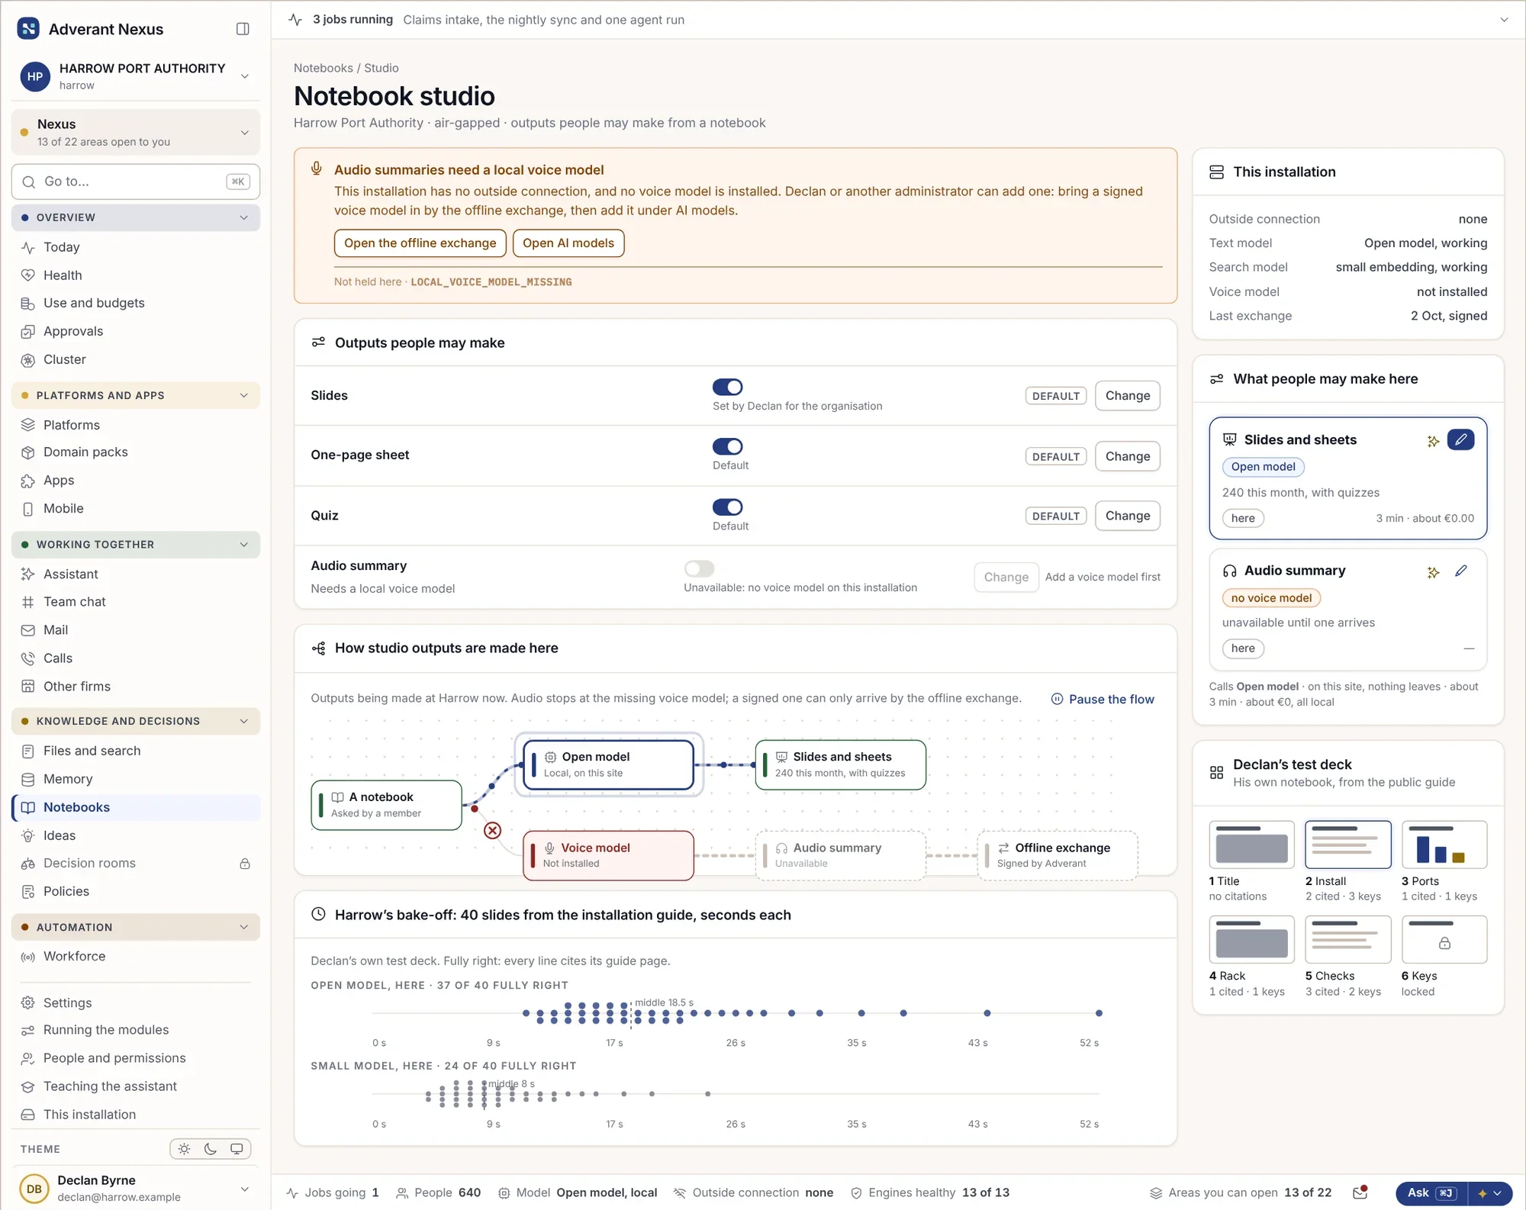Click the Open model node in flow
This screenshot has width=1526, height=1210.
point(608,764)
